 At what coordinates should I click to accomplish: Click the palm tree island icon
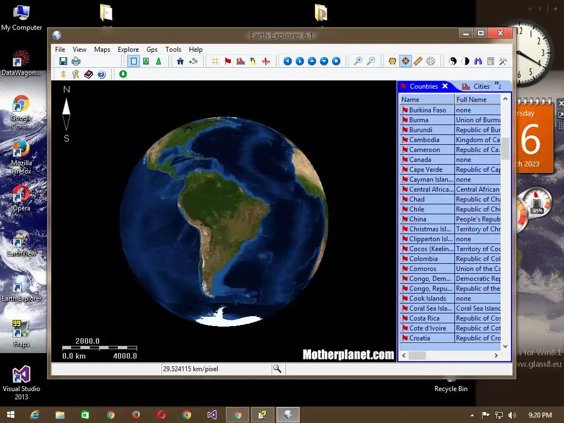(x=253, y=61)
